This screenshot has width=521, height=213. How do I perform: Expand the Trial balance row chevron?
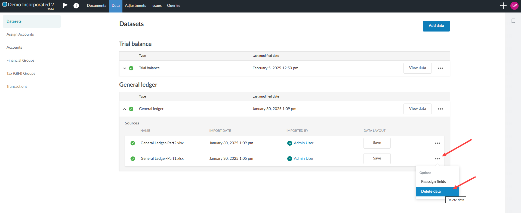coord(125,68)
